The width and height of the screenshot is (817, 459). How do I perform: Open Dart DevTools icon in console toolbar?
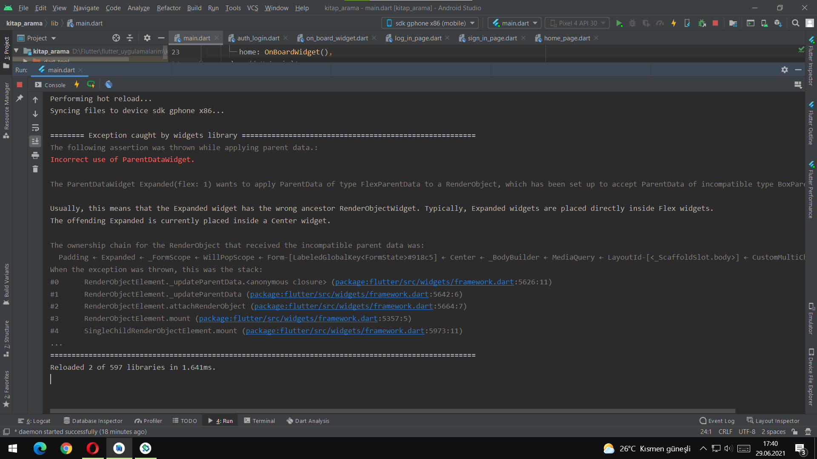(x=109, y=85)
